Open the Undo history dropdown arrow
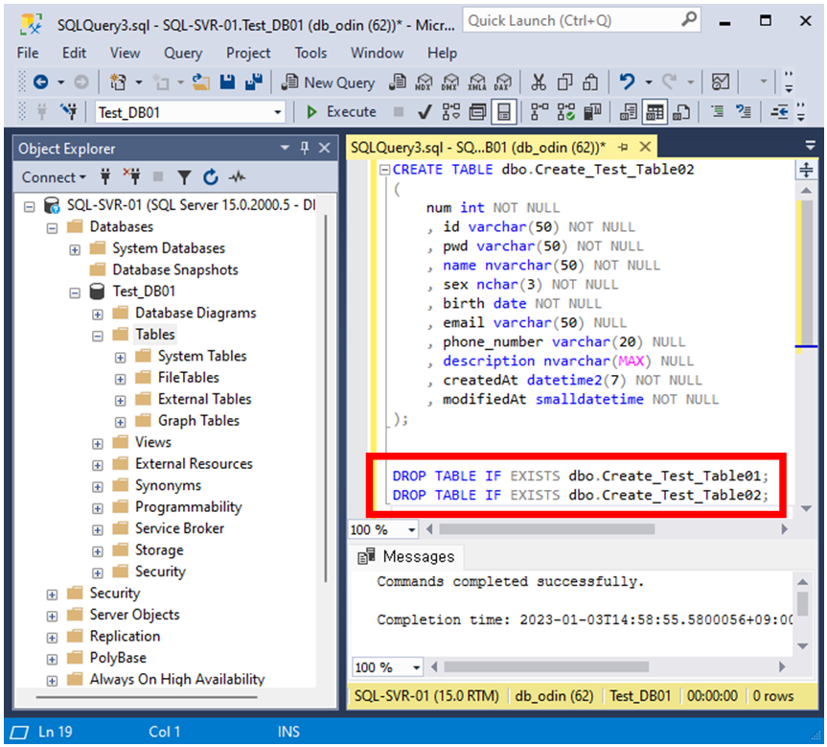827x747 pixels. tap(649, 82)
